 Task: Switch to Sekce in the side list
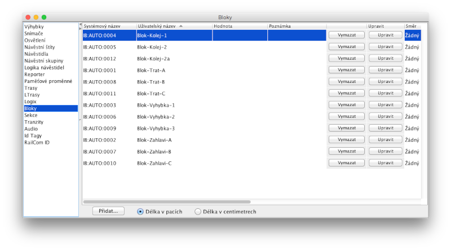click(x=31, y=115)
